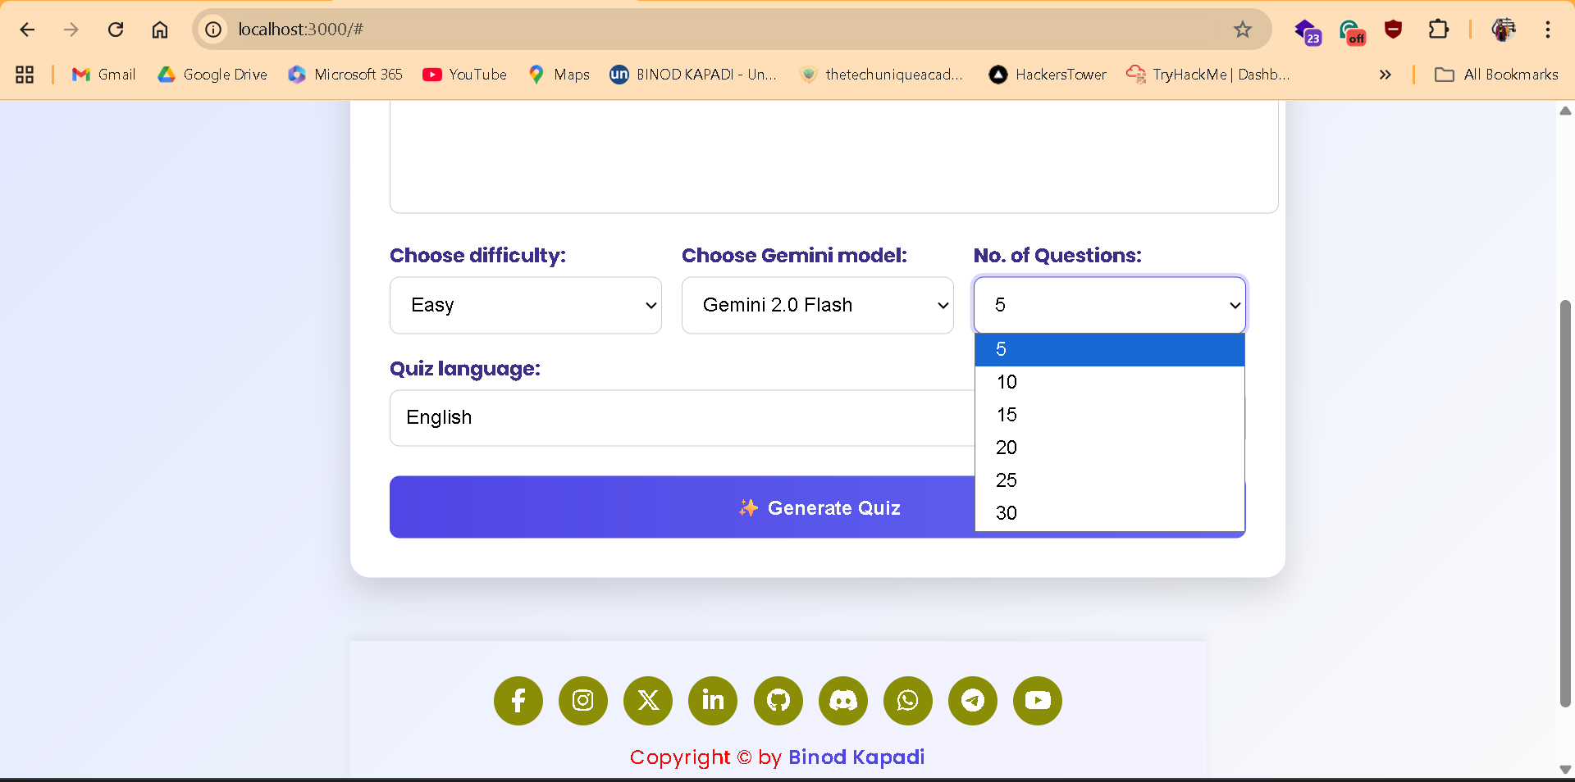Open the Gemini model dropdown
This screenshot has width=1575, height=782.
[x=817, y=305]
